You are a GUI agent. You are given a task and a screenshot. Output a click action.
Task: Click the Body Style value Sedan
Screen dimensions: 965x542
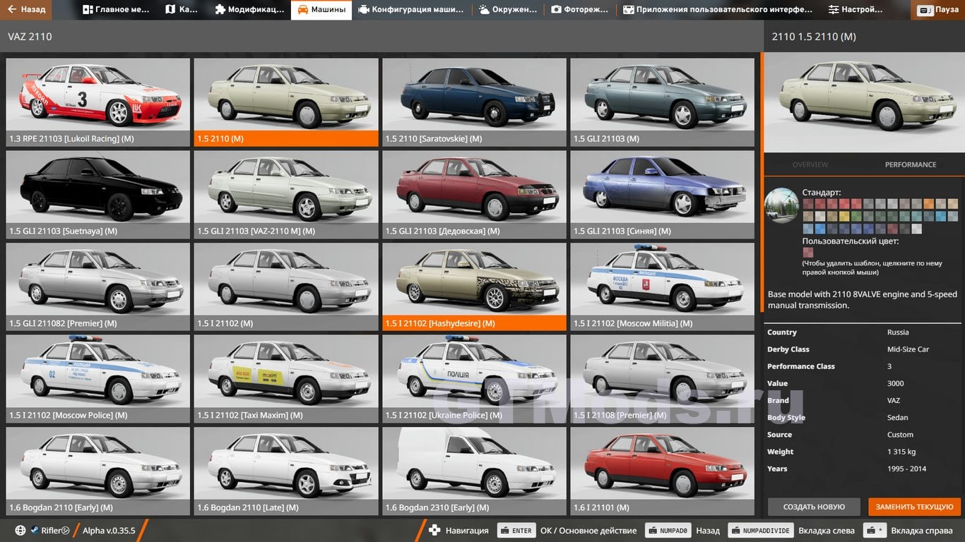tap(898, 418)
